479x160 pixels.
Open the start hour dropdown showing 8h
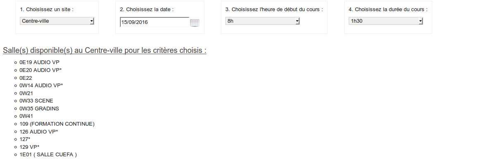[x=262, y=21]
